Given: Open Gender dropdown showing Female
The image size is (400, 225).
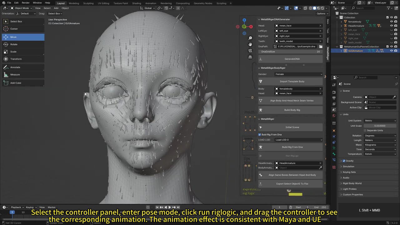Looking at the screenshot, I should pos(298,74).
